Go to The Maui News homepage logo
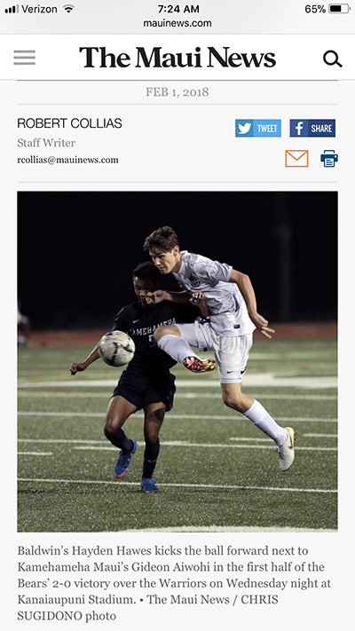 (x=177, y=58)
